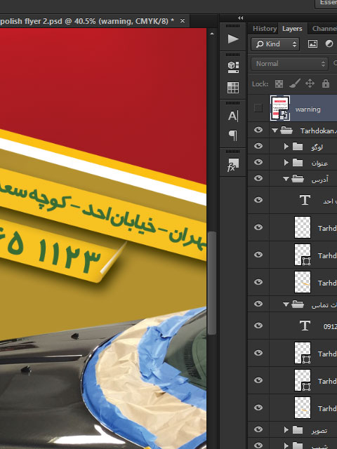Collapse the آدرس group triangle
This screenshot has width=337, height=449.
pos(286,179)
